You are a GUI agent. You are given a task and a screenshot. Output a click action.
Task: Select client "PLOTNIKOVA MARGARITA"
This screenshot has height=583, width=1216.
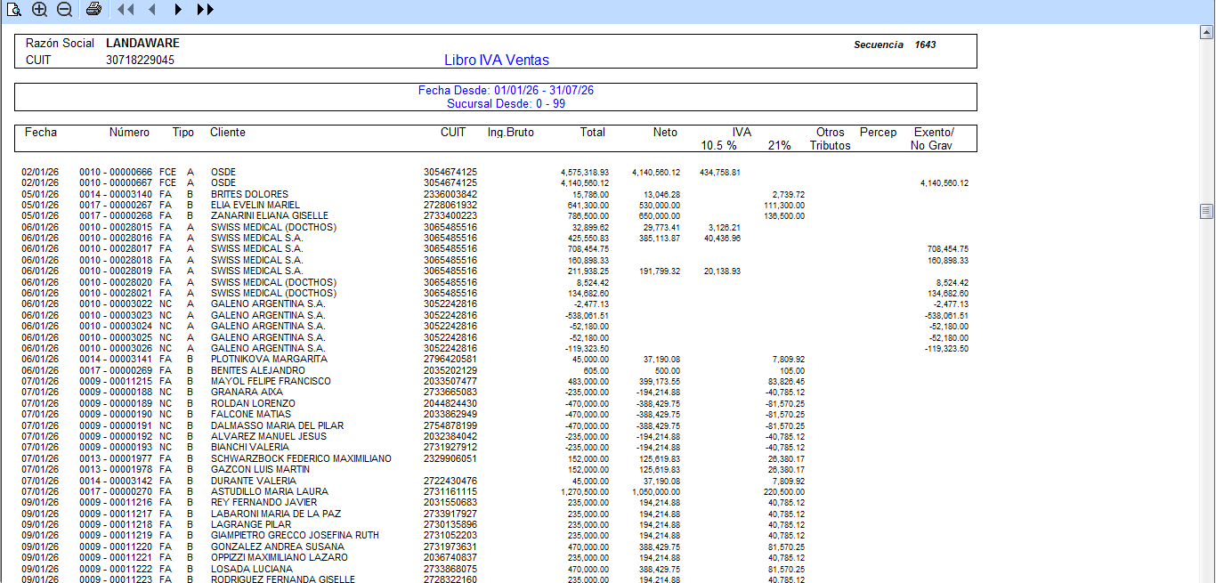270,359
